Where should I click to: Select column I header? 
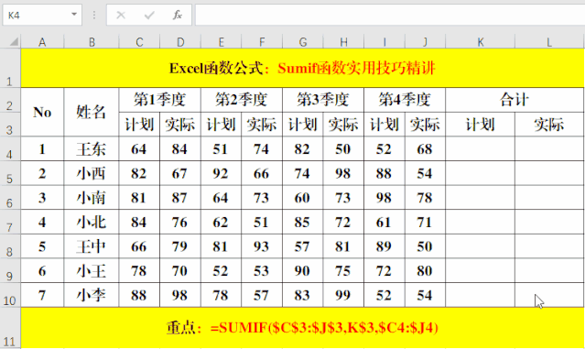coord(385,42)
